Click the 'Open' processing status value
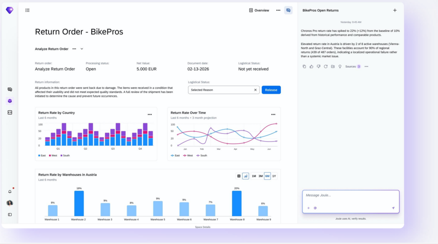This screenshot has width=438, height=244. tap(91, 69)
